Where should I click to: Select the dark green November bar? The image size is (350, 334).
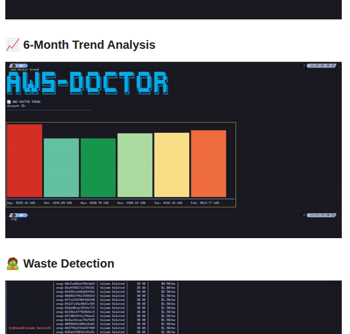(98, 168)
